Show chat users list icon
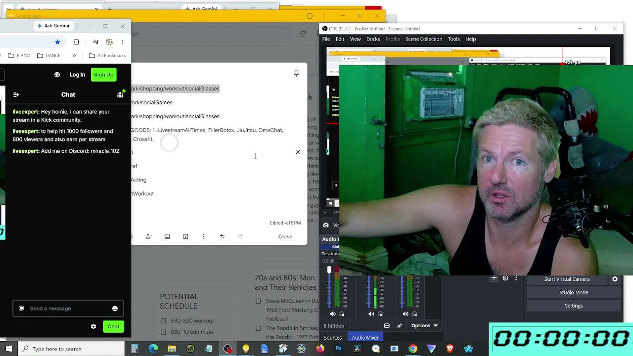 pos(120,94)
